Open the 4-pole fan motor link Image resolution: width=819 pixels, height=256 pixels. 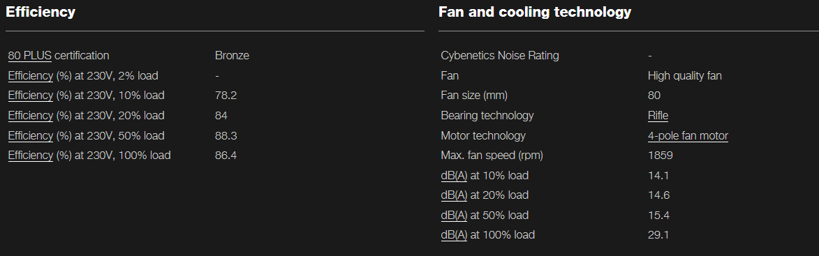point(688,135)
